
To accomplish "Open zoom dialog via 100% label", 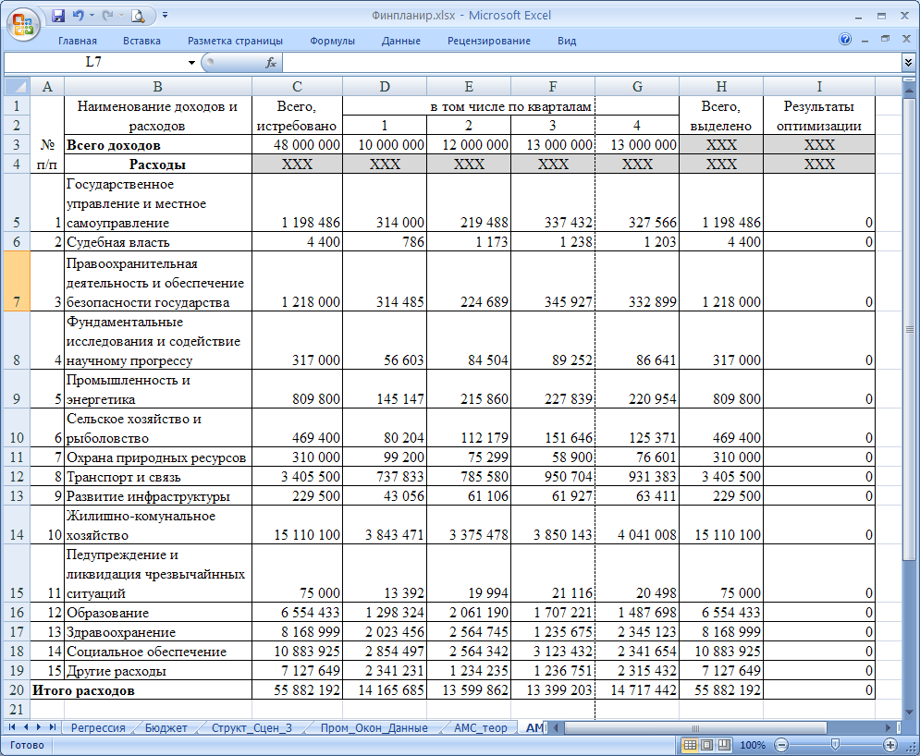I will (x=753, y=745).
